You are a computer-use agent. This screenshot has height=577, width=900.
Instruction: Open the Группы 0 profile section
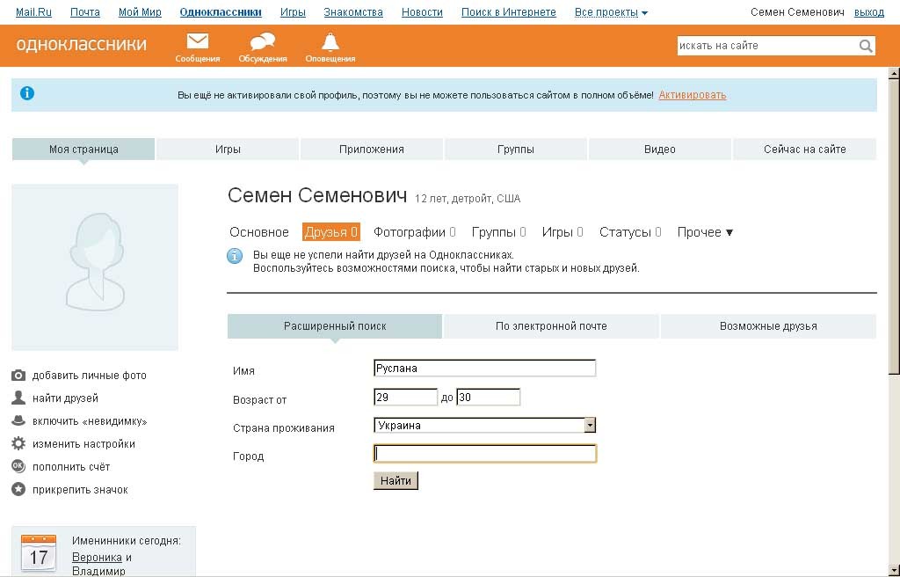(x=499, y=232)
